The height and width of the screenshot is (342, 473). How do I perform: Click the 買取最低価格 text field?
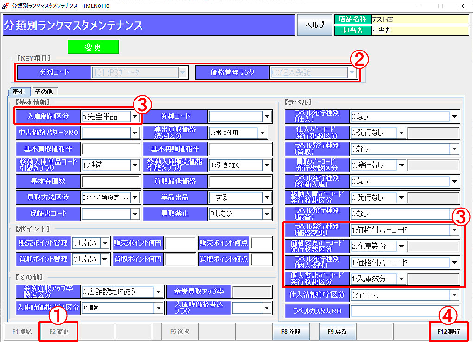[240, 182]
